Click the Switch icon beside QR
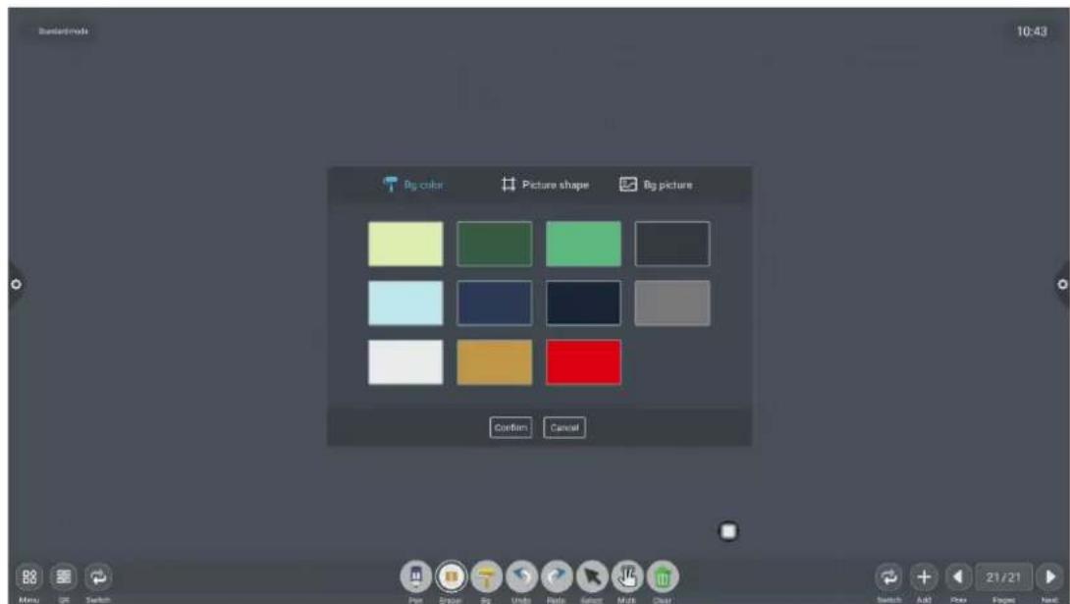 (x=98, y=577)
